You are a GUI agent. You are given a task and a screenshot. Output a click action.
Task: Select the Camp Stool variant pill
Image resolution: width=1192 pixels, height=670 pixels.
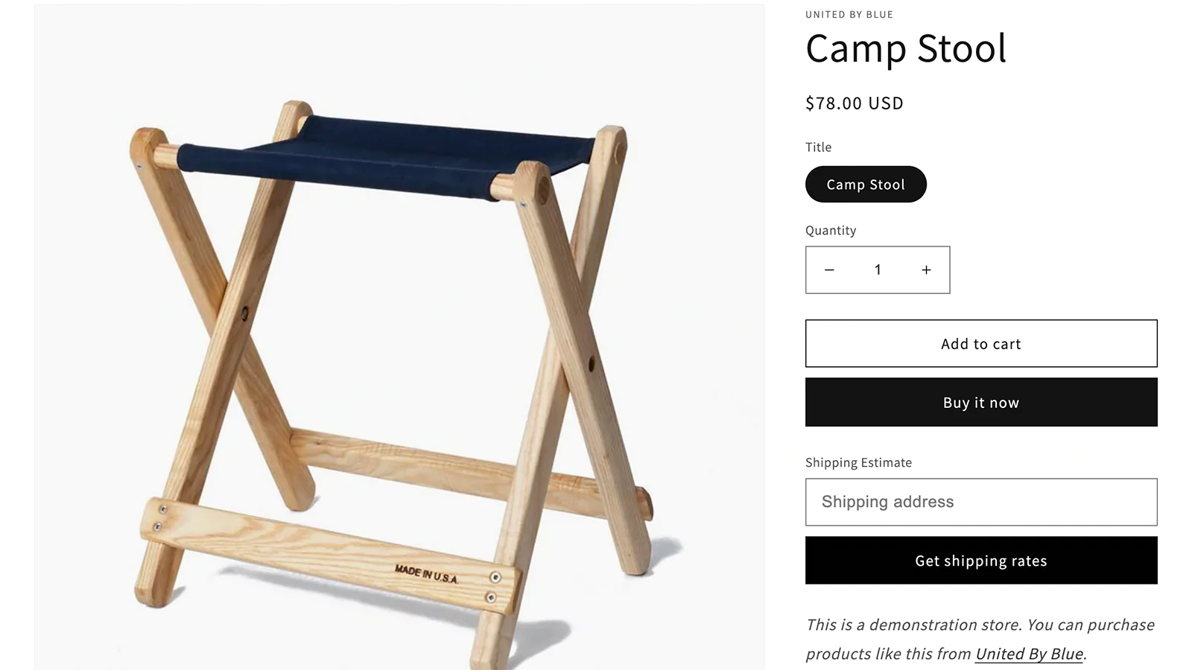(866, 185)
